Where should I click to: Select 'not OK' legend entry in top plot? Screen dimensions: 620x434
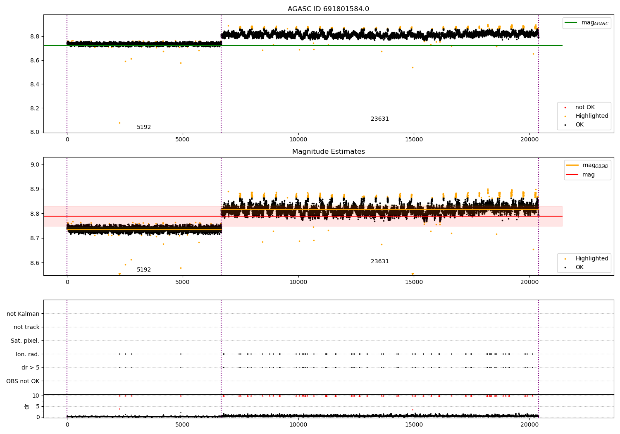[x=585, y=107]
